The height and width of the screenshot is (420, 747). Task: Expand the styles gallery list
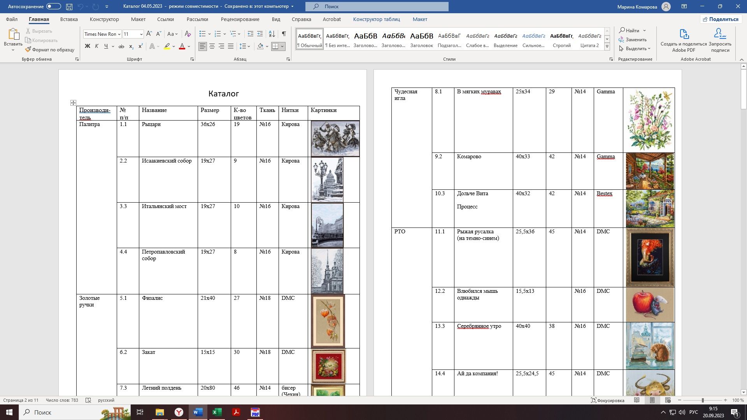(607, 47)
